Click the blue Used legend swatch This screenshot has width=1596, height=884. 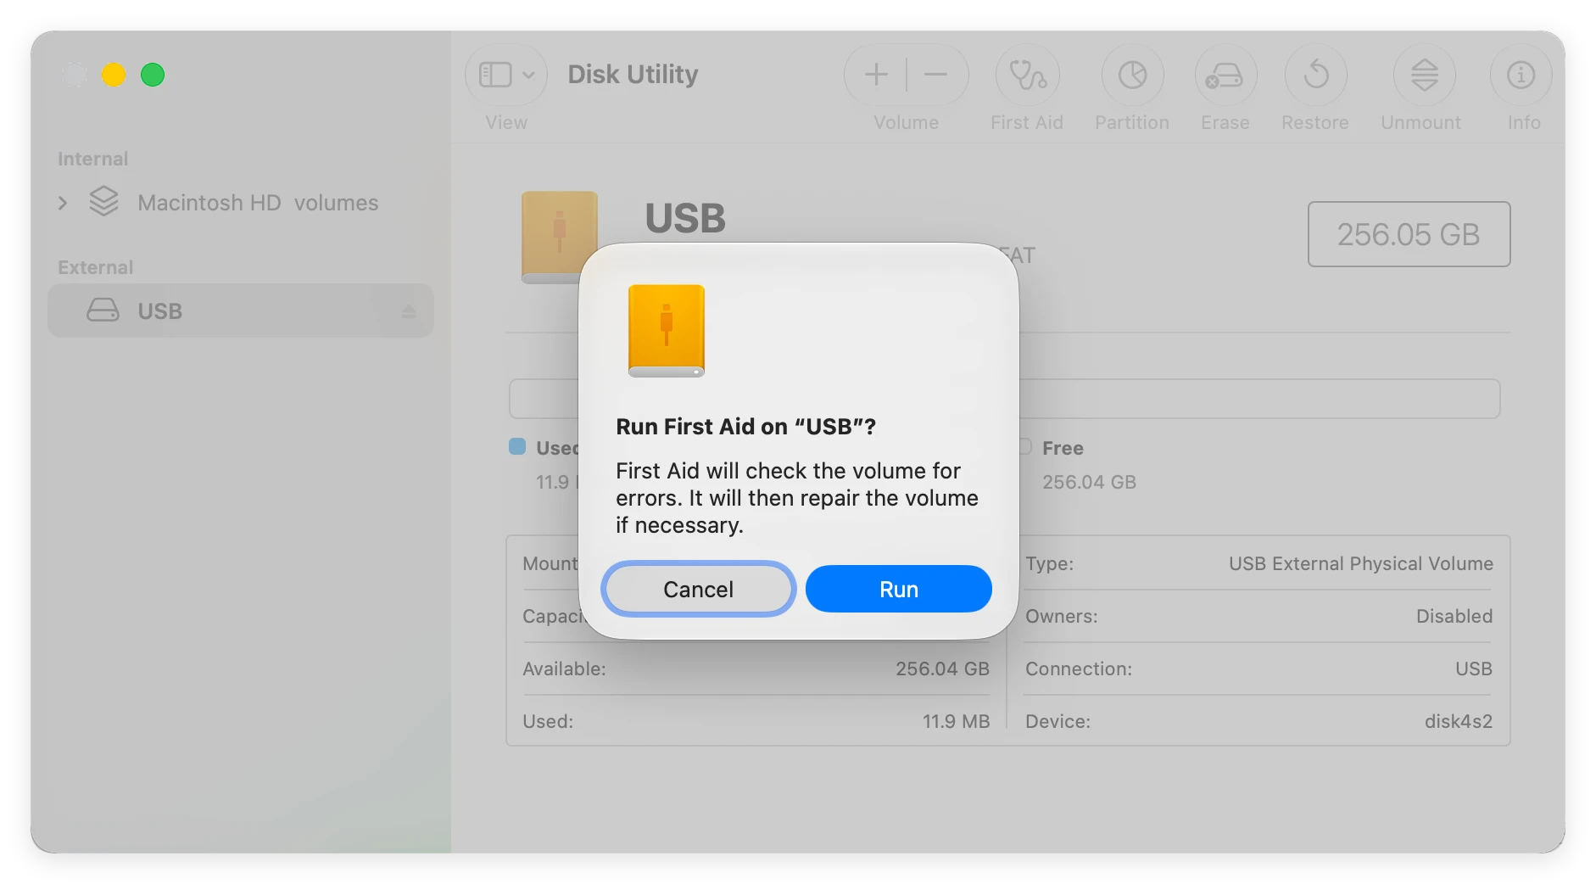pyautogui.click(x=517, y=446)
